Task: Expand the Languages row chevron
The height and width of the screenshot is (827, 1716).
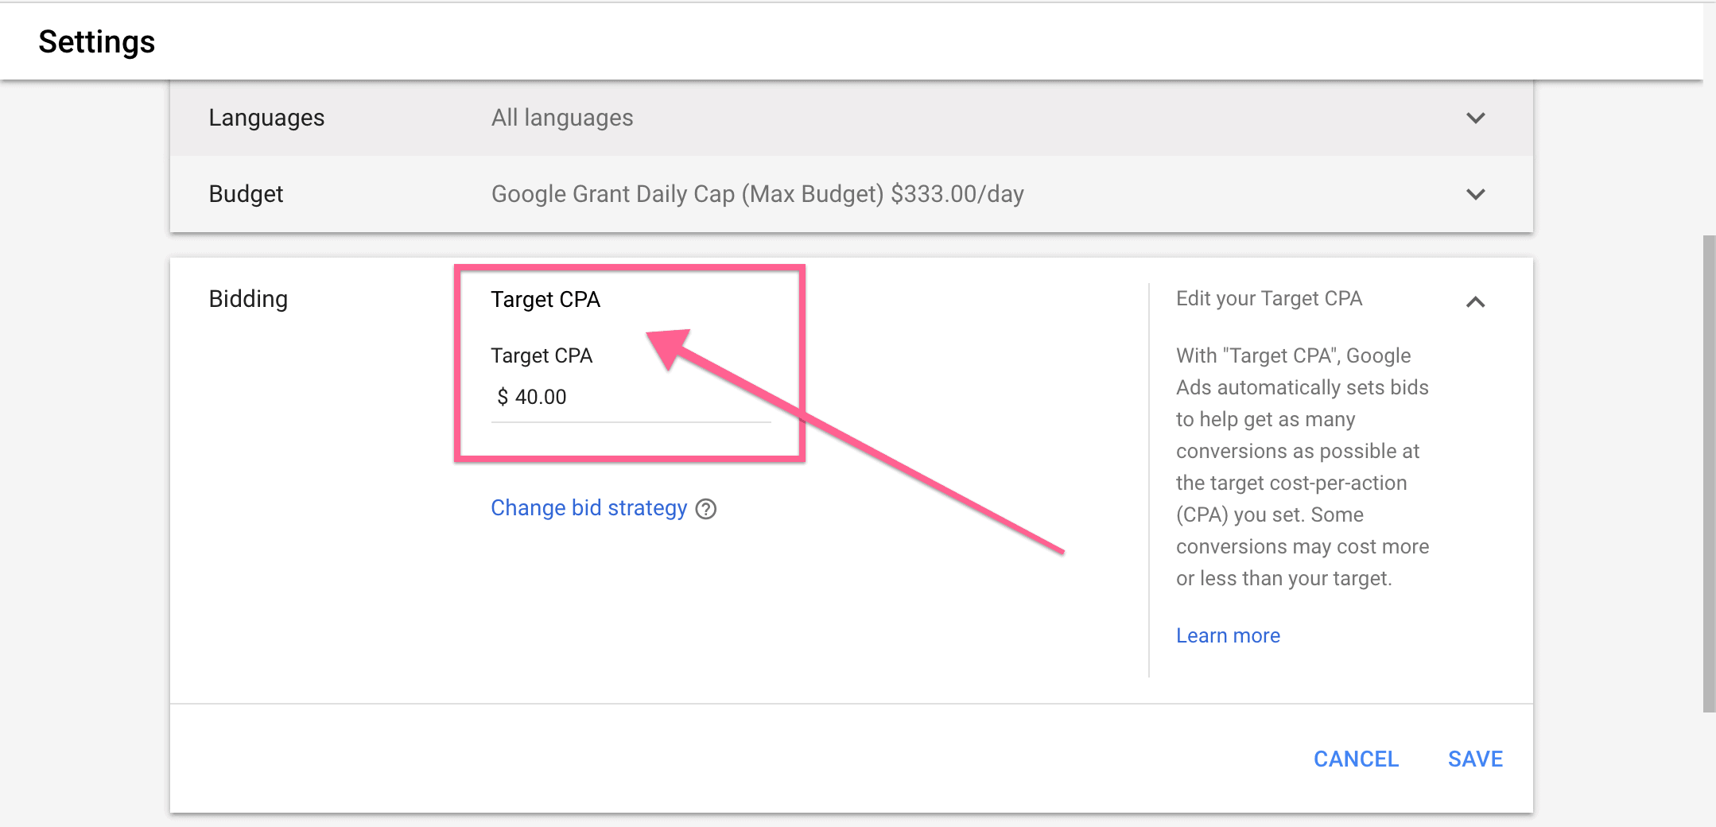Action: point(1475,118)
